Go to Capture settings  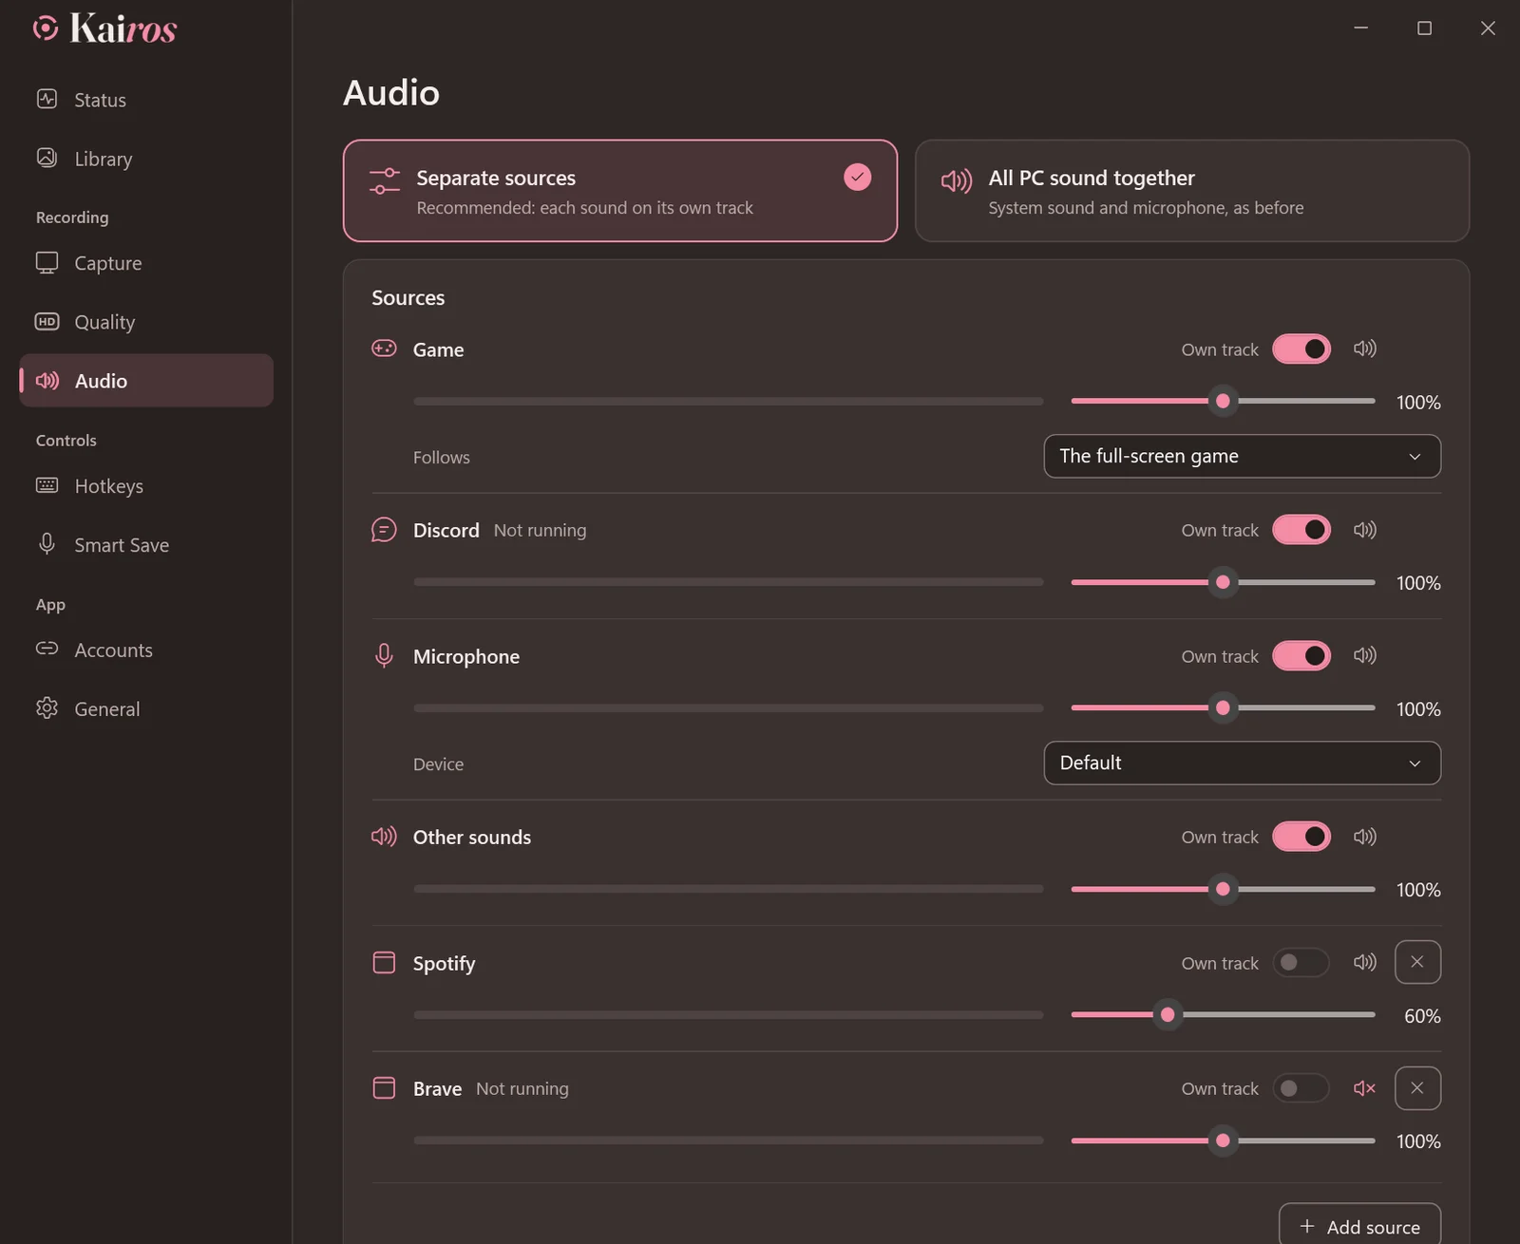[146, 263]
